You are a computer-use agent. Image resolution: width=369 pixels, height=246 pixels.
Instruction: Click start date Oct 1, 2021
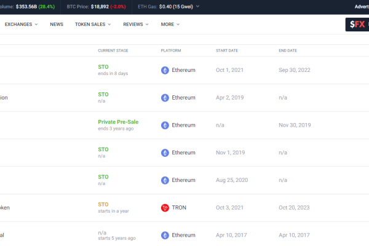229,70
